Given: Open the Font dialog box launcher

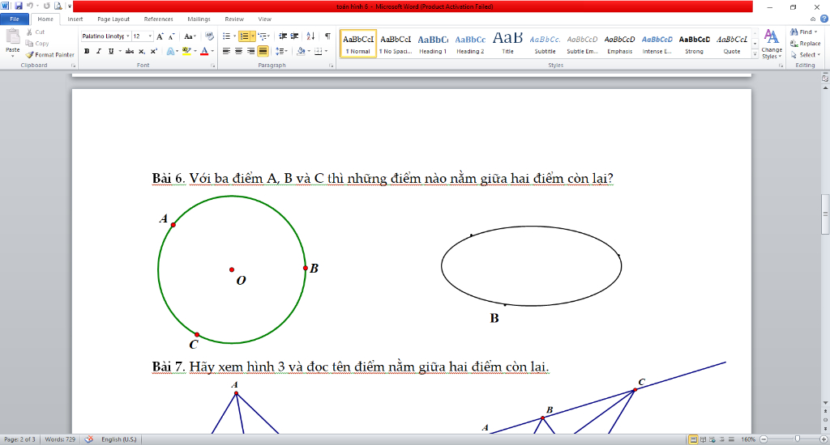Looking at the screenshot, I should point(213,66).
